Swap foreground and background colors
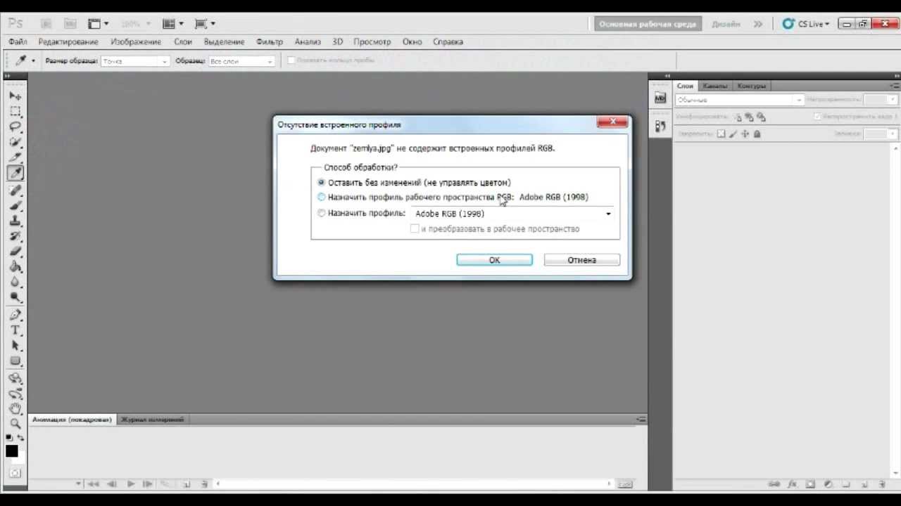The width and height of the screenshot is (901, 506). click(x=20, y=438)
